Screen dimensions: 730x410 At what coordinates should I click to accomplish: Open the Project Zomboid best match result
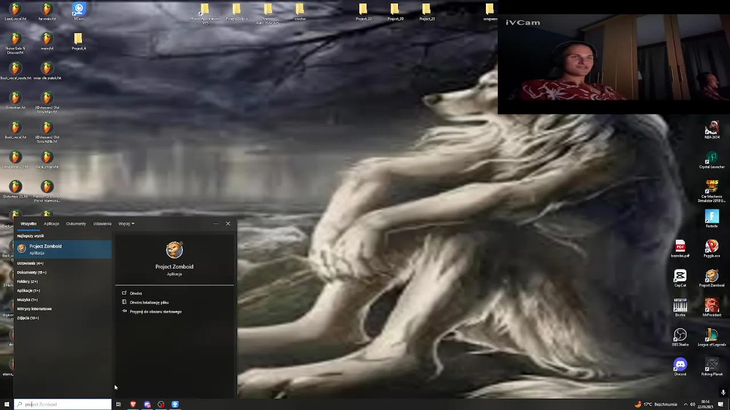click(63, 249)
